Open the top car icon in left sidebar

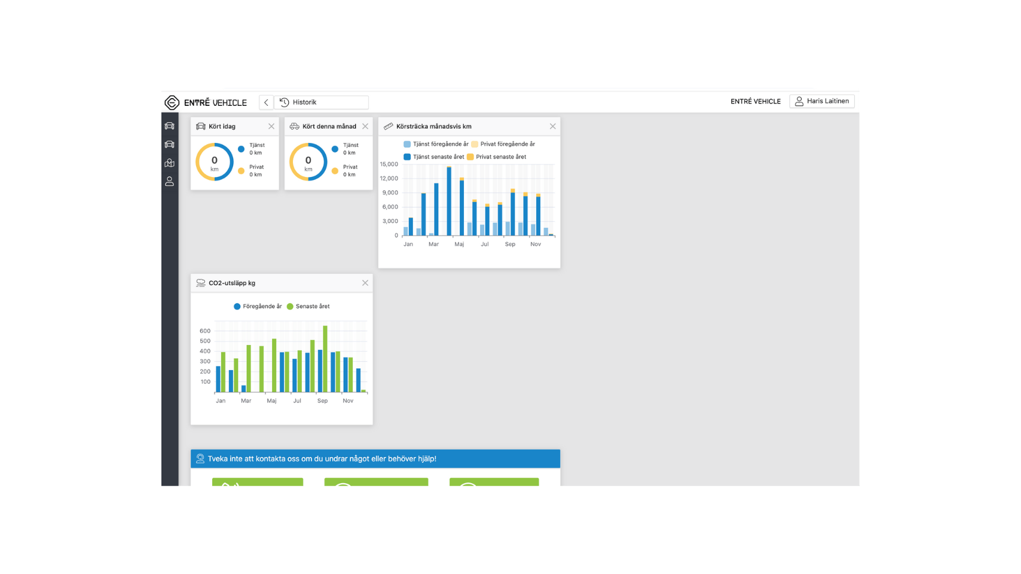(x=170, y=126)
